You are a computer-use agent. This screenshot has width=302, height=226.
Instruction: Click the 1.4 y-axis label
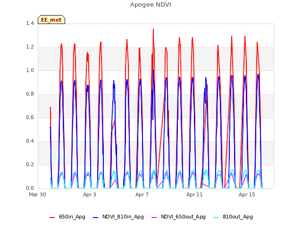click(x=30, y=23)
